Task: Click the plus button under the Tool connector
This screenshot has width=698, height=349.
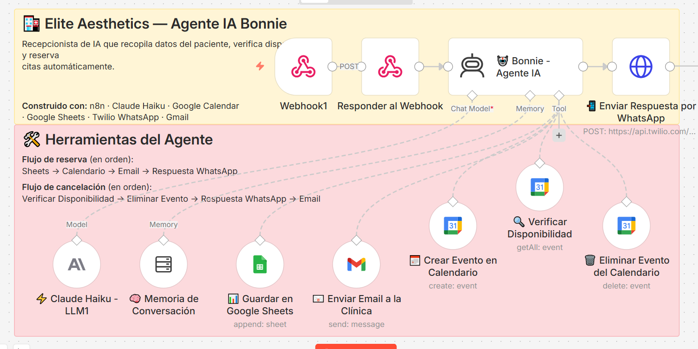Action: click(x=559, y=136)
